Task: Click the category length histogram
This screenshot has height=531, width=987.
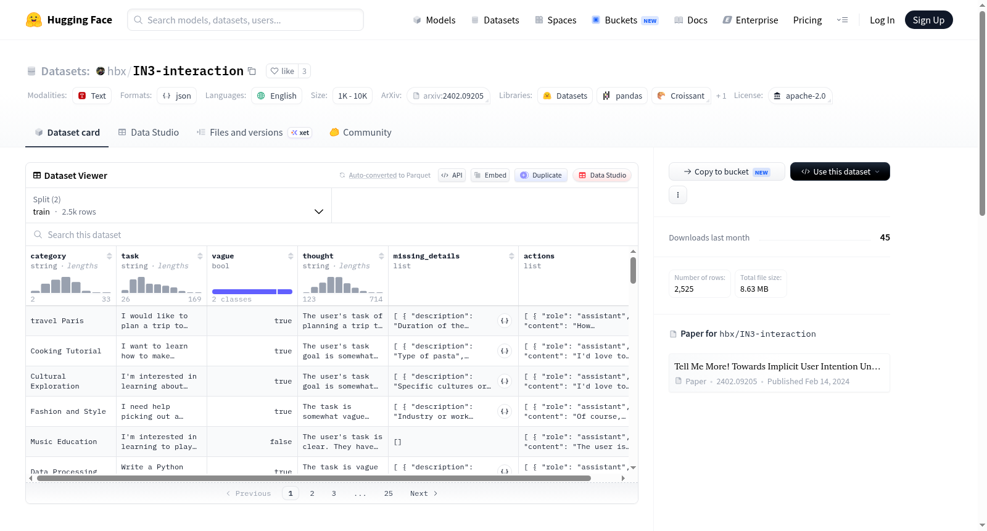Action: click(x=71, y=285)
